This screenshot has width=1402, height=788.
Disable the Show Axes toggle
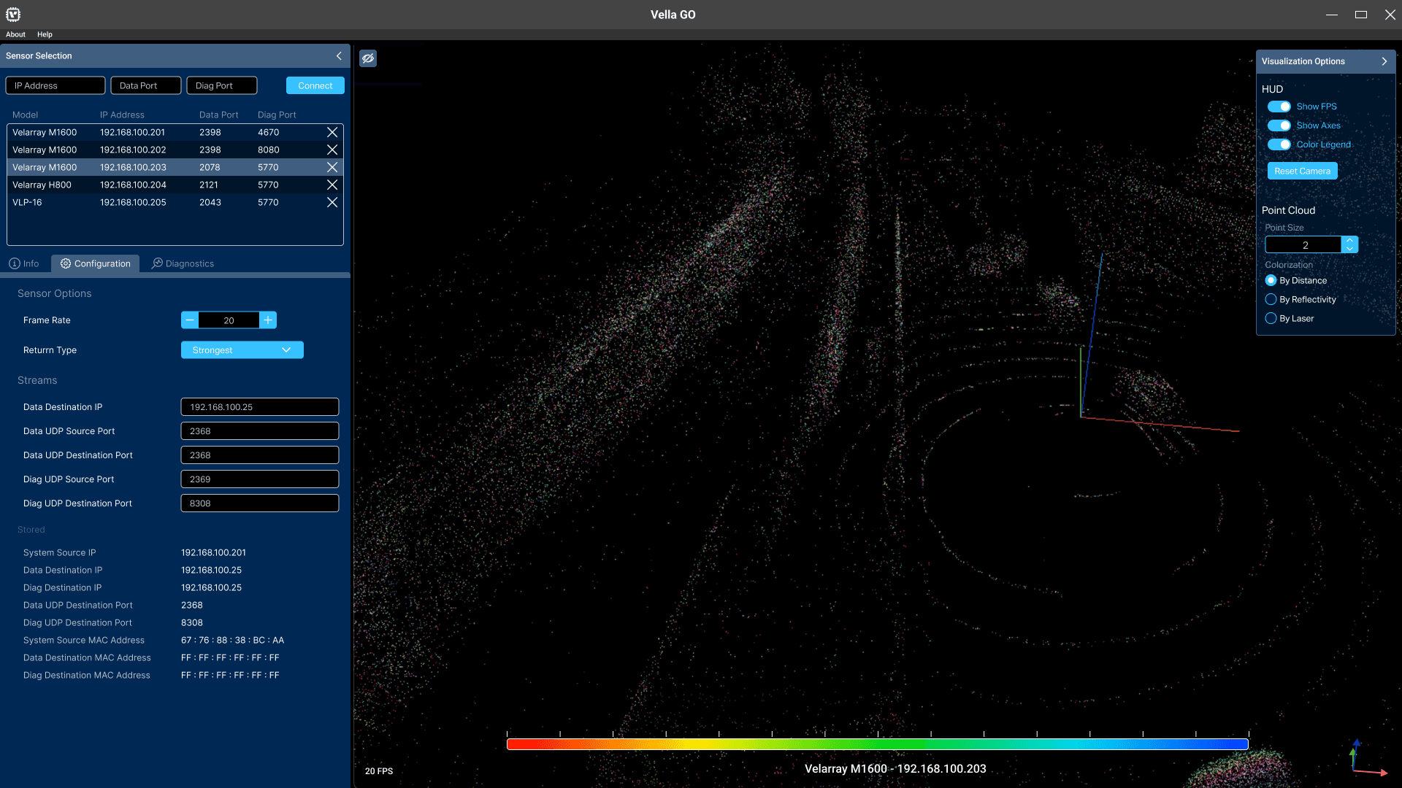point(1279,125)
